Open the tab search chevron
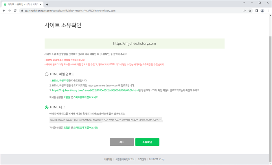Viewport: 272px width, 165px height. click(244, 3)
